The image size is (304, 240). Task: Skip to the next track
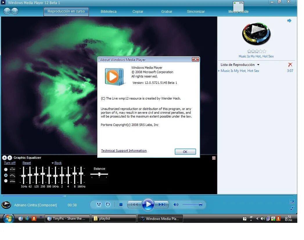point(161,205)
